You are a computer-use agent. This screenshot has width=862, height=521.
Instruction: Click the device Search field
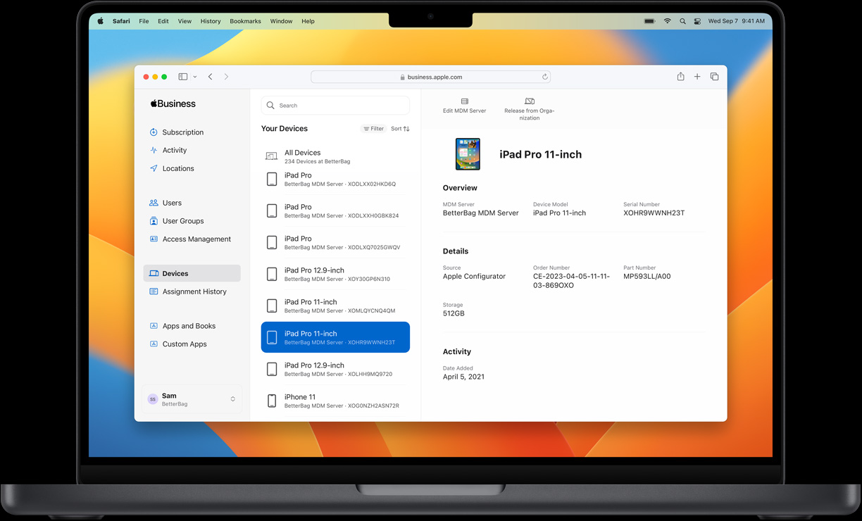335,106
